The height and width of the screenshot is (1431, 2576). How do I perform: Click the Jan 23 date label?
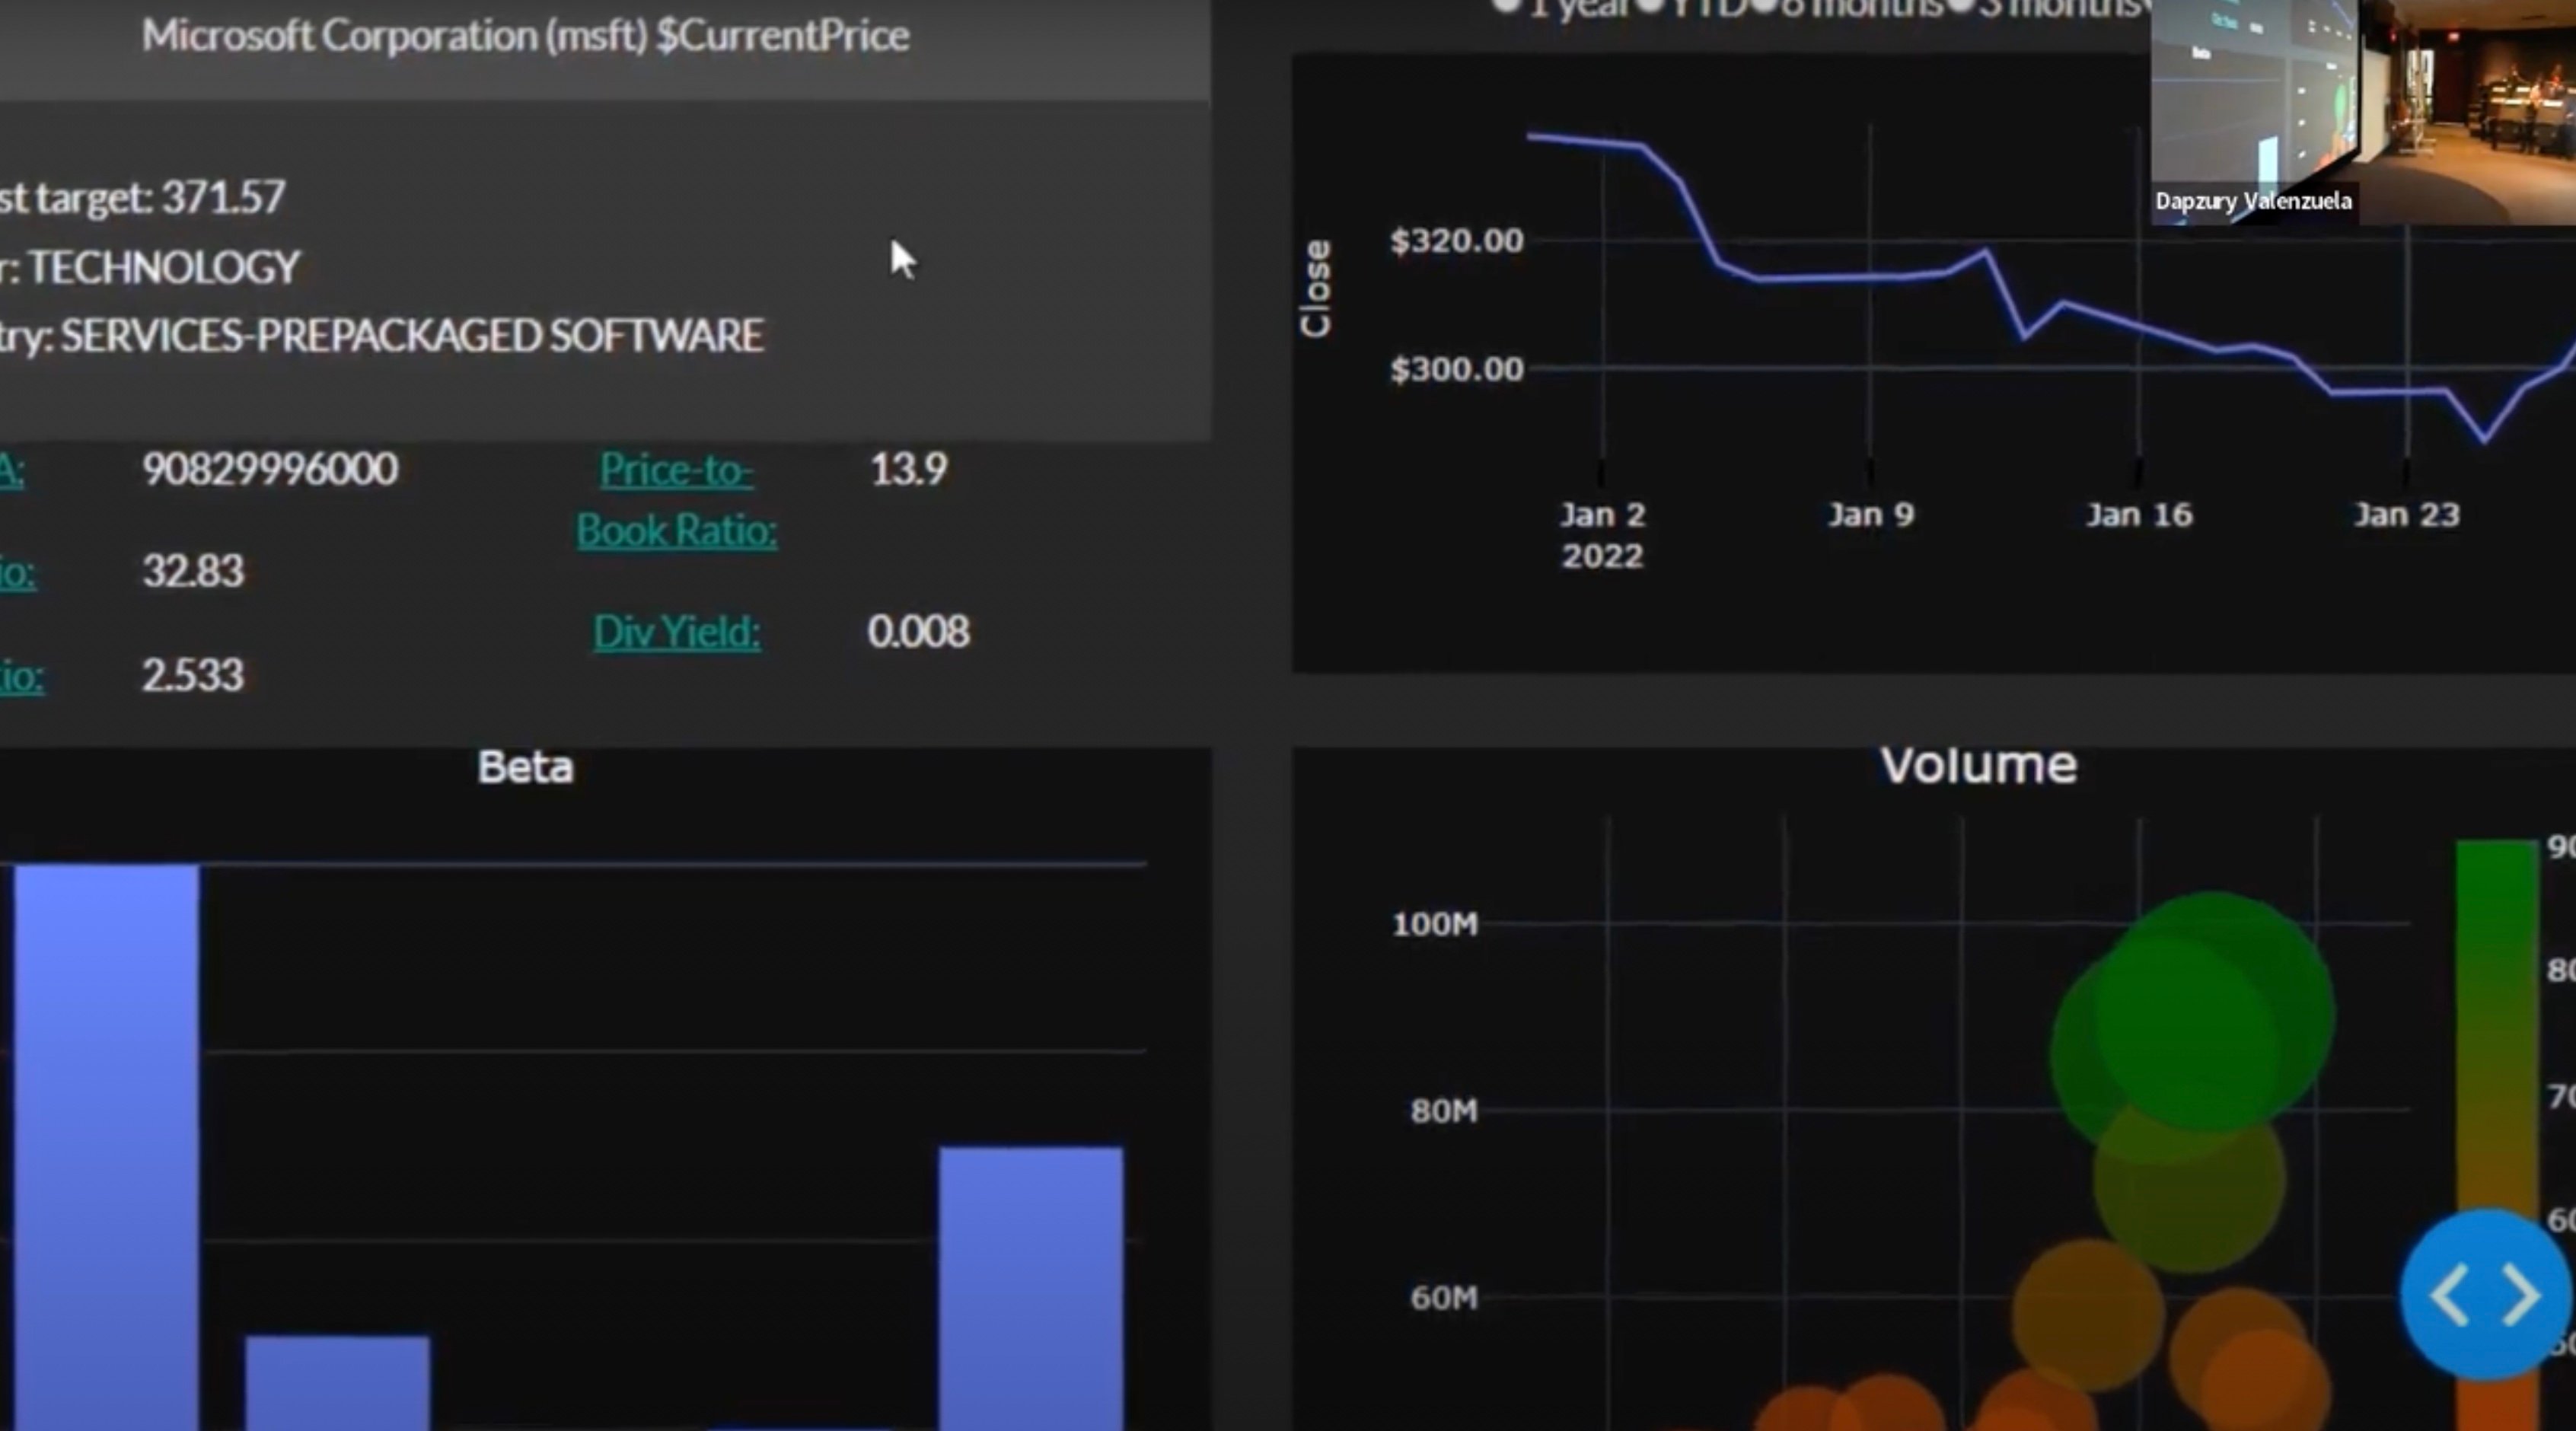[x=2407, y=515]
